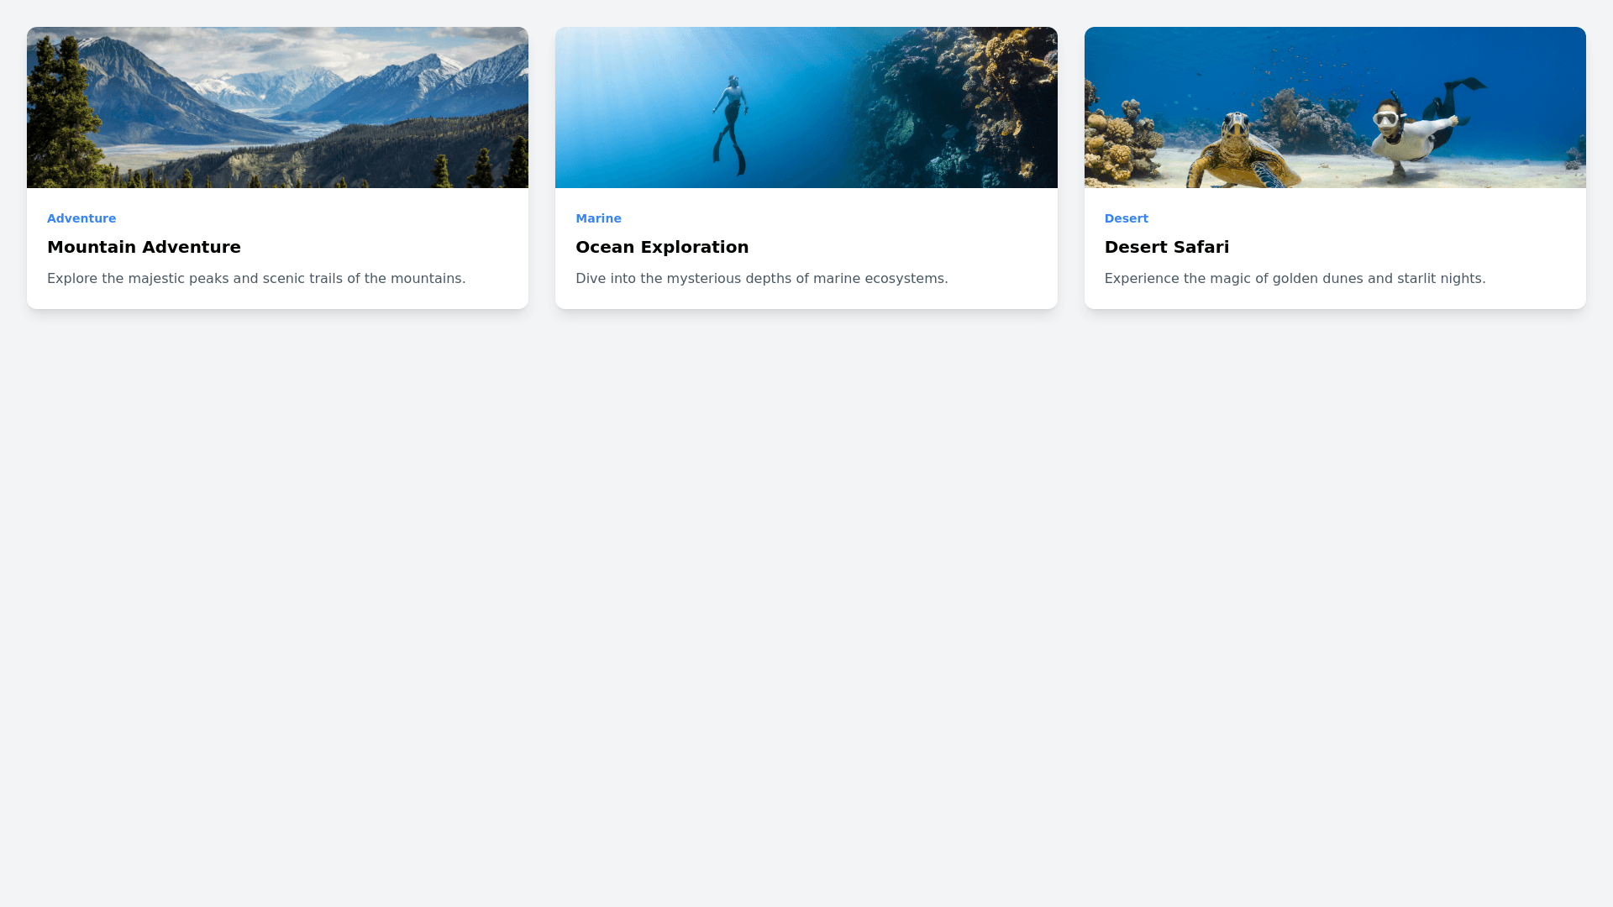The height and width of the screenshot is (907, 1613).
Task: Open the Marine category tag
Action: click(x=598, y=218)
